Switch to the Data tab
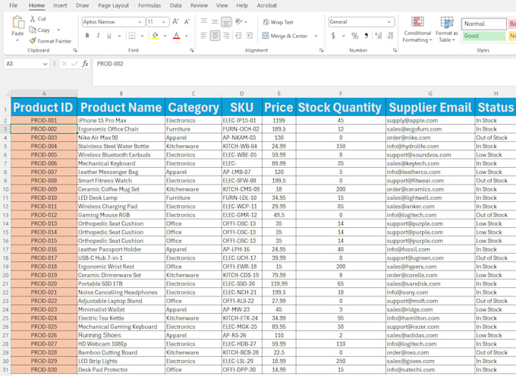The image size is (516, 376). coord(175,5)
